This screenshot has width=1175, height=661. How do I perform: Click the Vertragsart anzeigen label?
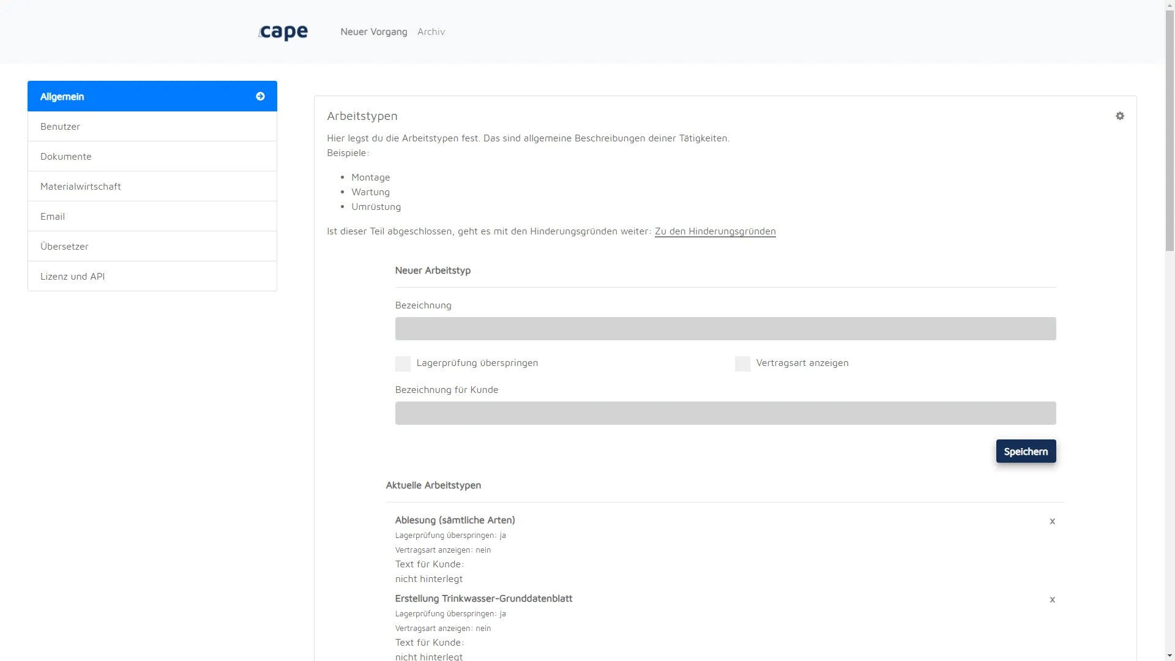coord(802,363)
